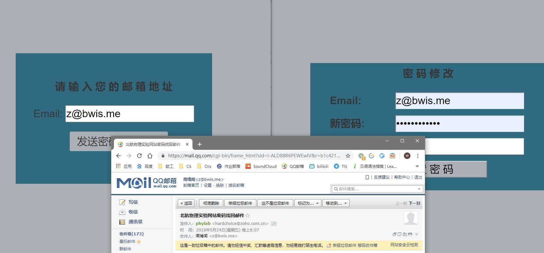Viewport: 544px width, 253px height.
Task: Open 帮助中心 help link
Action: pos(402,177)
